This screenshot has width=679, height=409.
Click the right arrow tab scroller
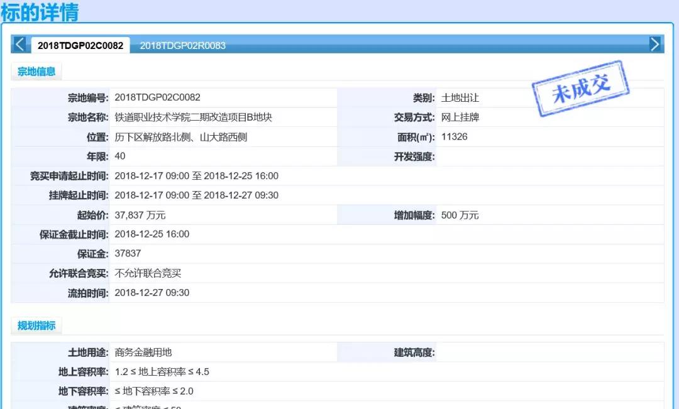click(x=655, y=45)
